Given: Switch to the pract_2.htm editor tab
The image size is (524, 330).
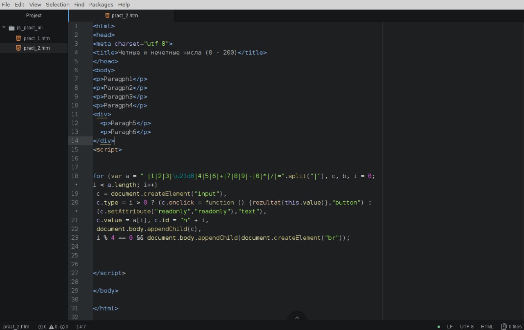Looking at the screenshot, I should (x=124, y=16).
